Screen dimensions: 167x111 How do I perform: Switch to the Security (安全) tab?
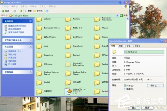129,46
